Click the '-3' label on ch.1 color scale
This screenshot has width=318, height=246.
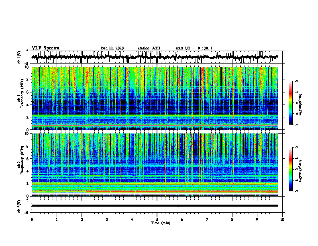[296, 81]
